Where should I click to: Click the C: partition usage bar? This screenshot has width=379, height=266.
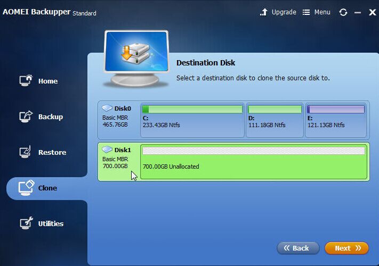point(192,110)
